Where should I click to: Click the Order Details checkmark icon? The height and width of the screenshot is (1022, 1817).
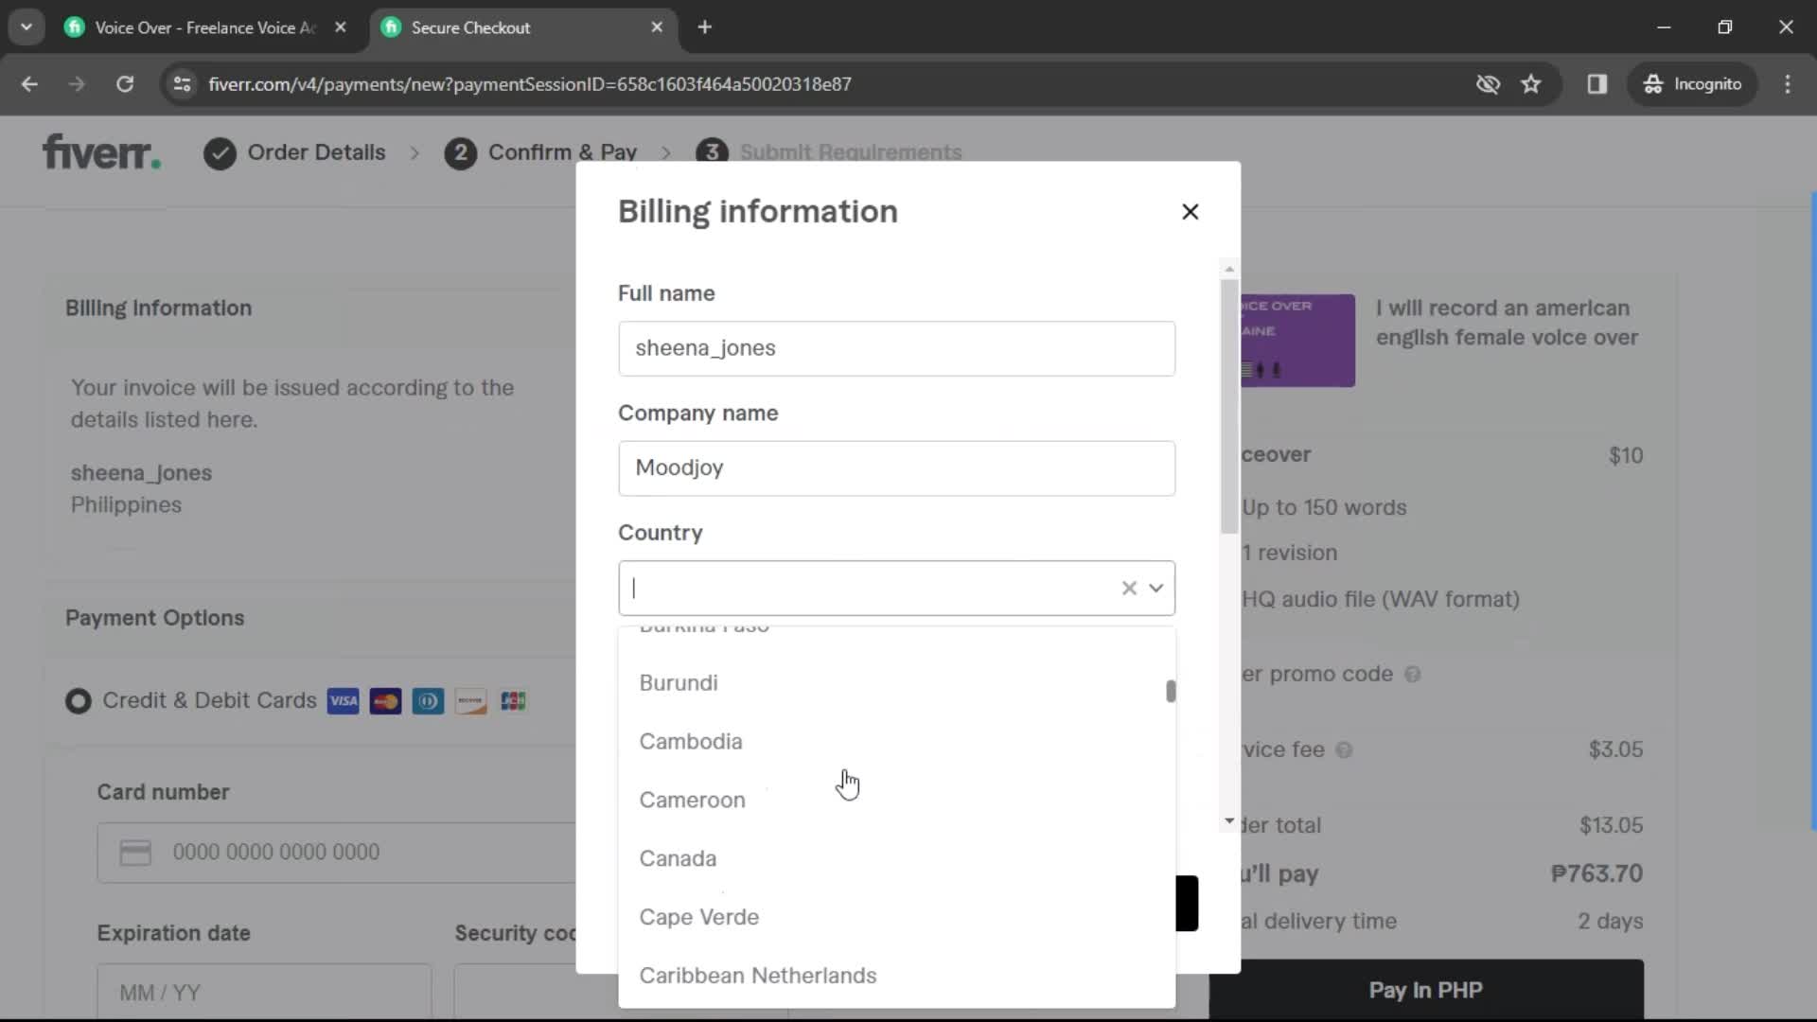coord(220,153)
